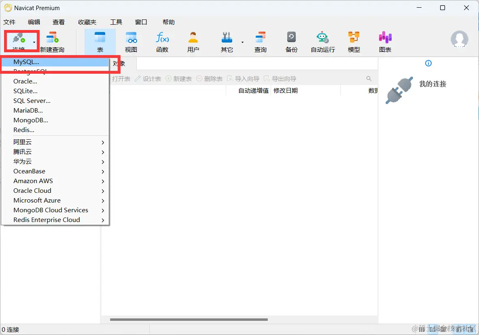Choose MySQL... from the connection menu
The image size is (479, 335).
coord(55,62)
